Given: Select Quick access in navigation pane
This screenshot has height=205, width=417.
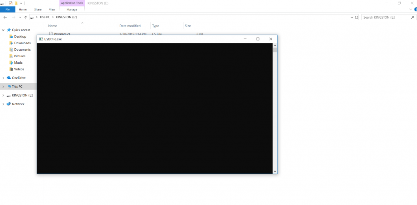Looking at the screenshot, I should click(21, 30).
